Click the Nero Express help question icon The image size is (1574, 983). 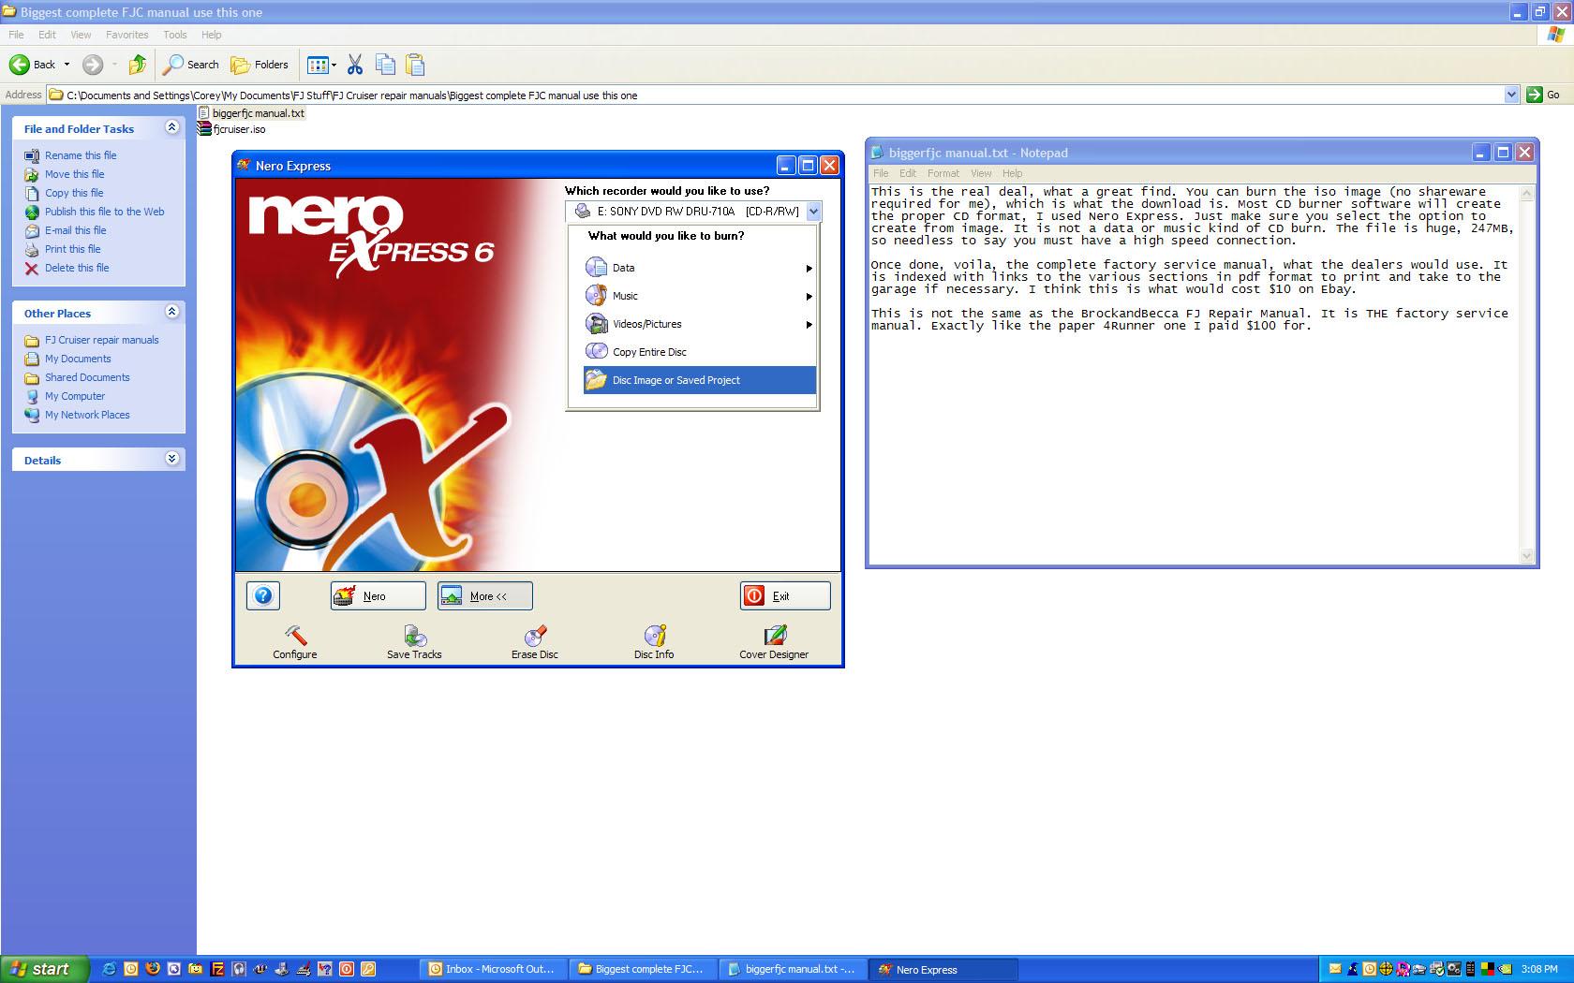coord(263,595)
